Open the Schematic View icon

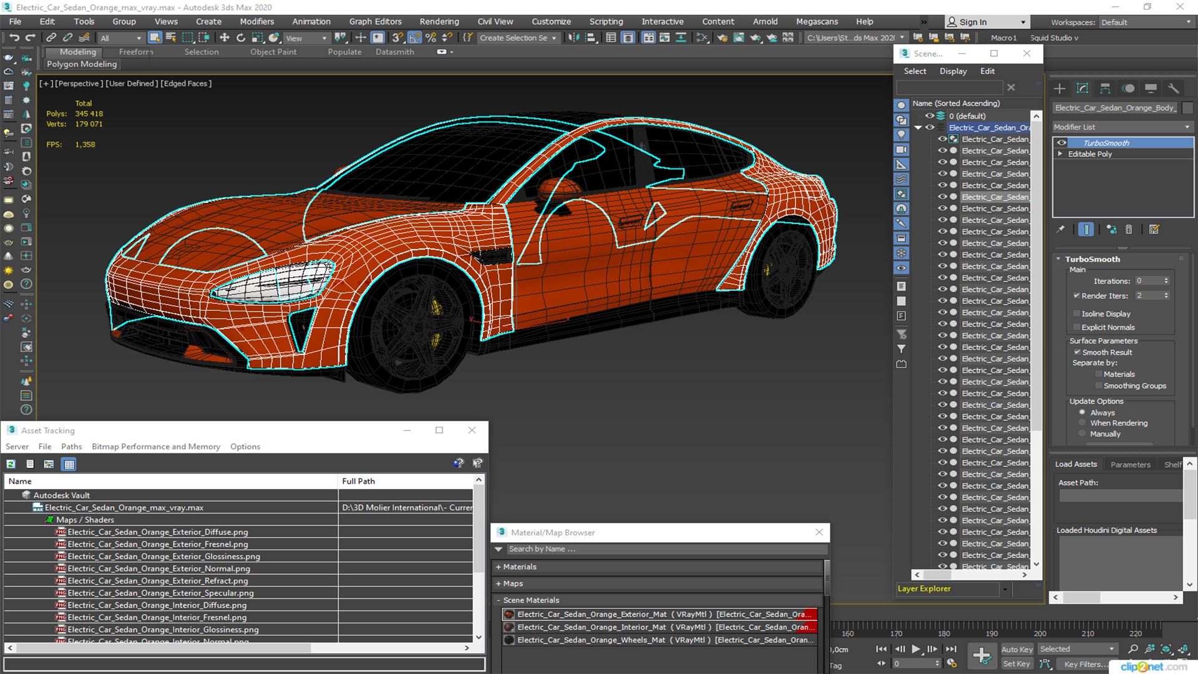point(703,37)
